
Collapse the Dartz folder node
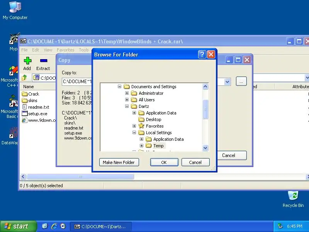pyautogui.click(x=127, y=106)
